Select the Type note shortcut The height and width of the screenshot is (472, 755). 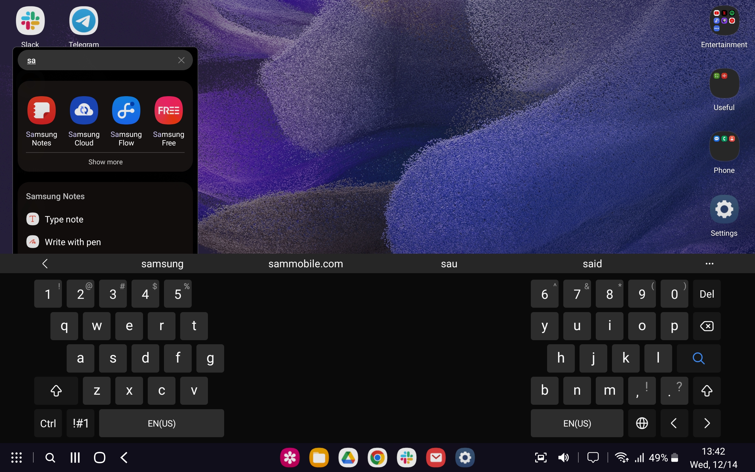pyautogui.click(x=64, y=219)
